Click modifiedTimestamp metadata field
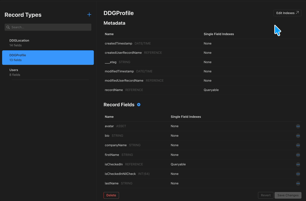The image size is (306, 201). point(119,71)
